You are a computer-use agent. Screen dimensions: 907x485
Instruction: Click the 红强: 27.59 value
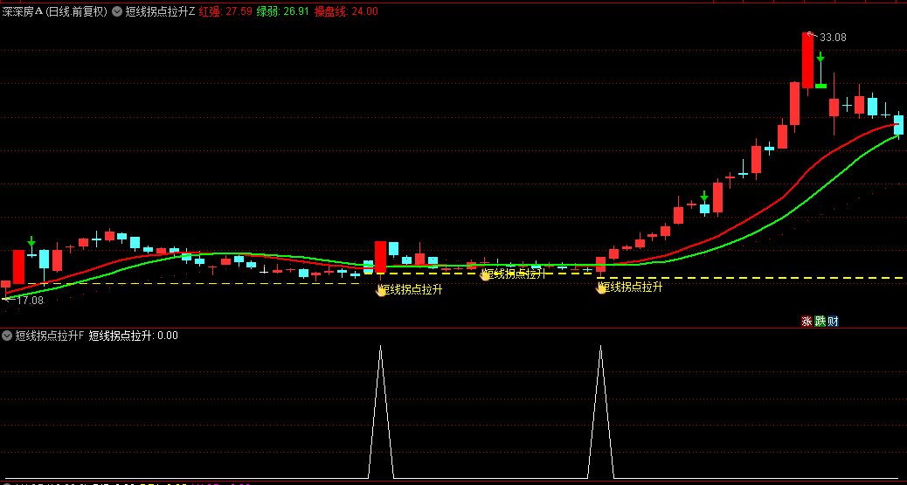tap(225, 11)
